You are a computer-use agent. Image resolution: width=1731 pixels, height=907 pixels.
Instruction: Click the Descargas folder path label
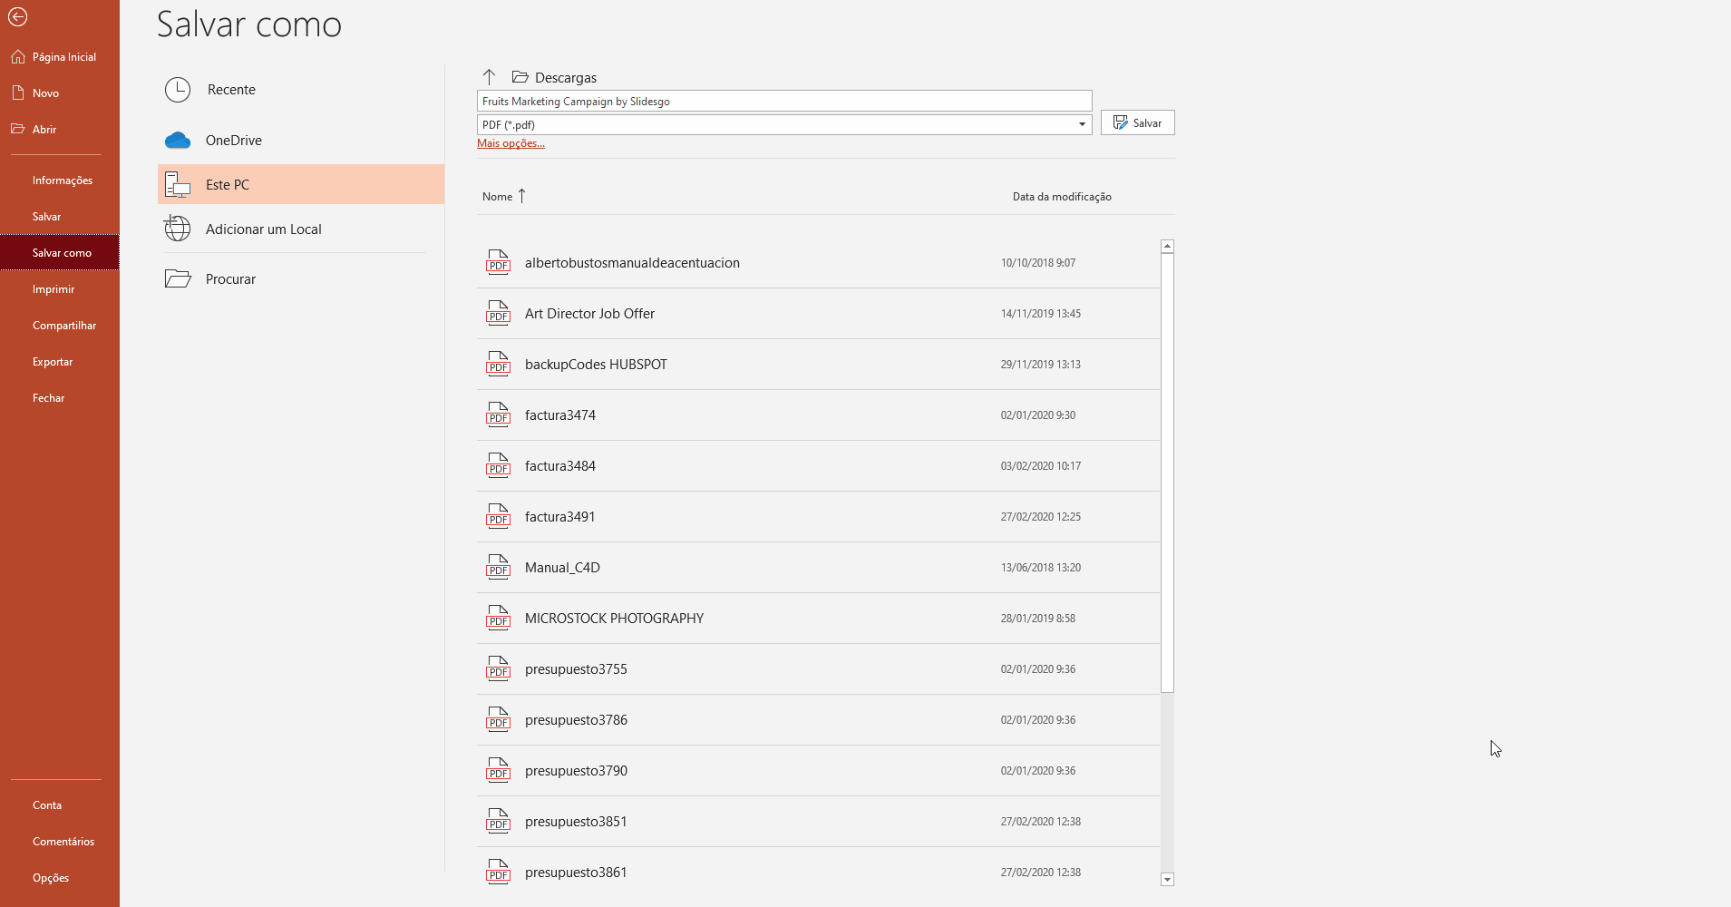tap(566, 78)
